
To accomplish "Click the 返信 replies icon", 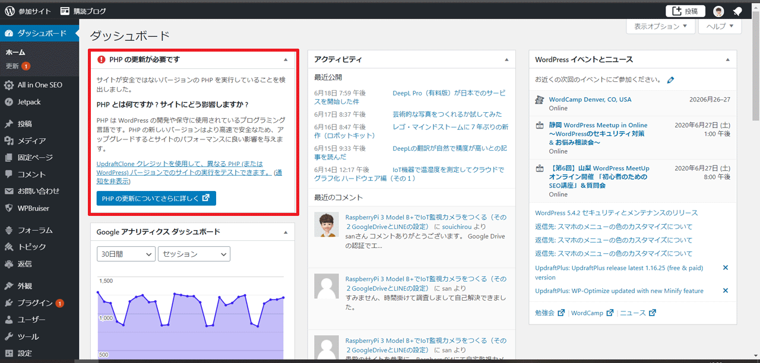I will (9, 263).
